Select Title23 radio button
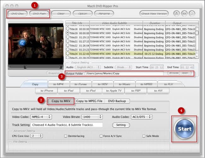Image resolution: width=205 pixels, height=158 pixels. (x=68, y=49)
